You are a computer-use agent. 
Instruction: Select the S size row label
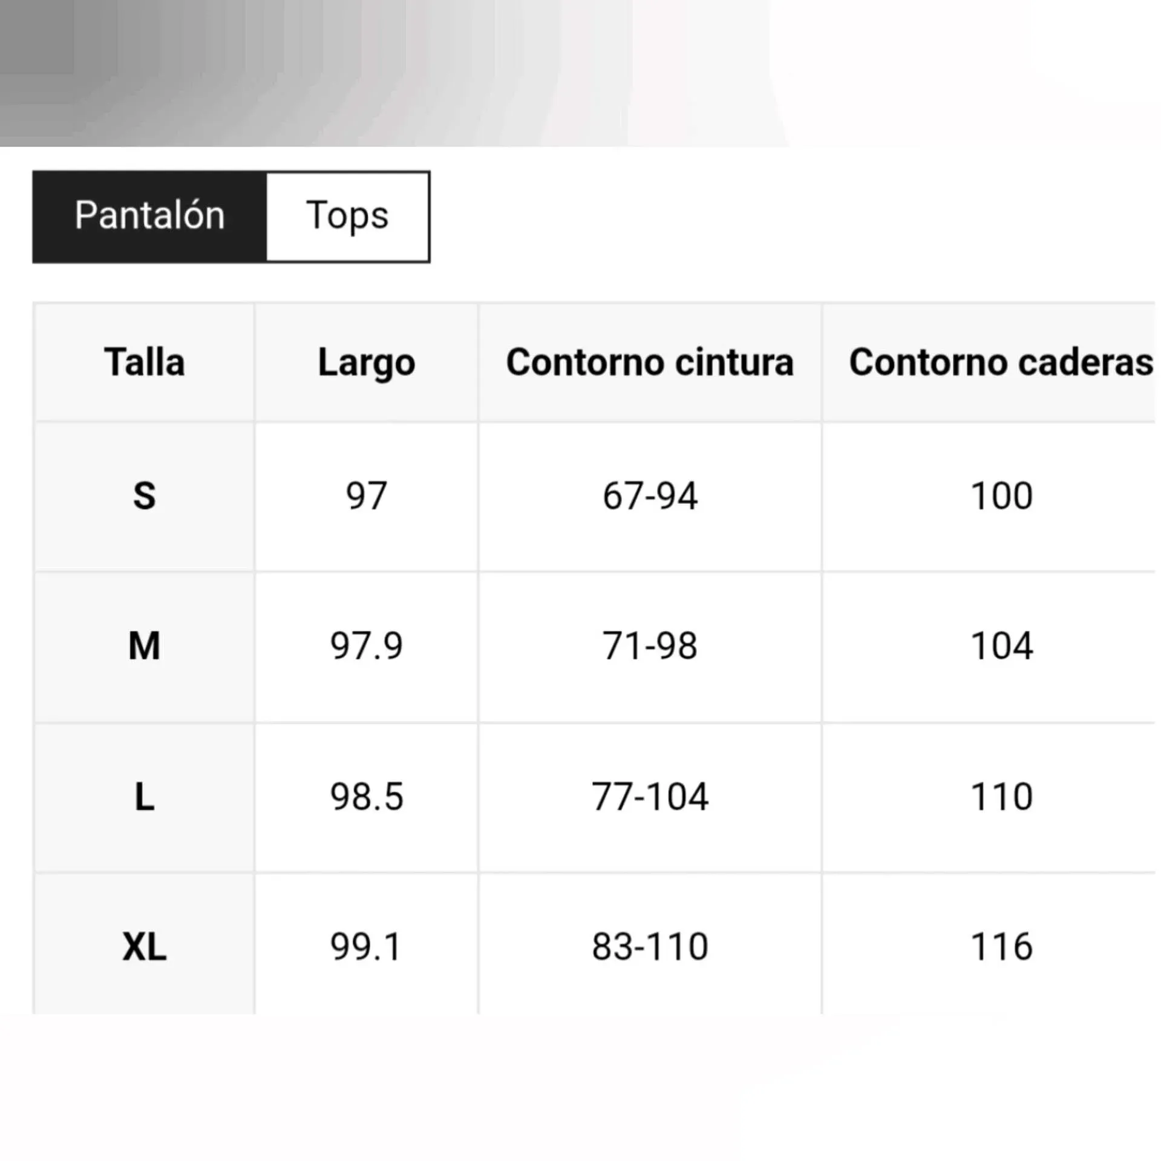click(x=144, y=496)
